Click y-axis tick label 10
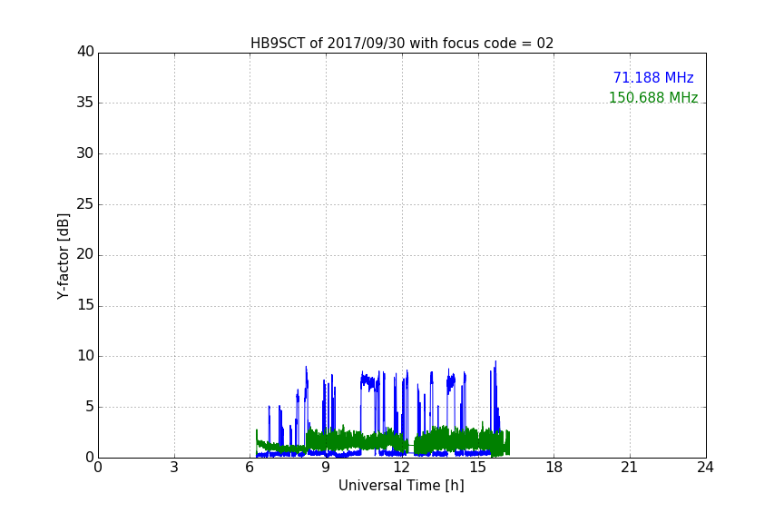The image size is (784, 523). [x=85, y=356]
